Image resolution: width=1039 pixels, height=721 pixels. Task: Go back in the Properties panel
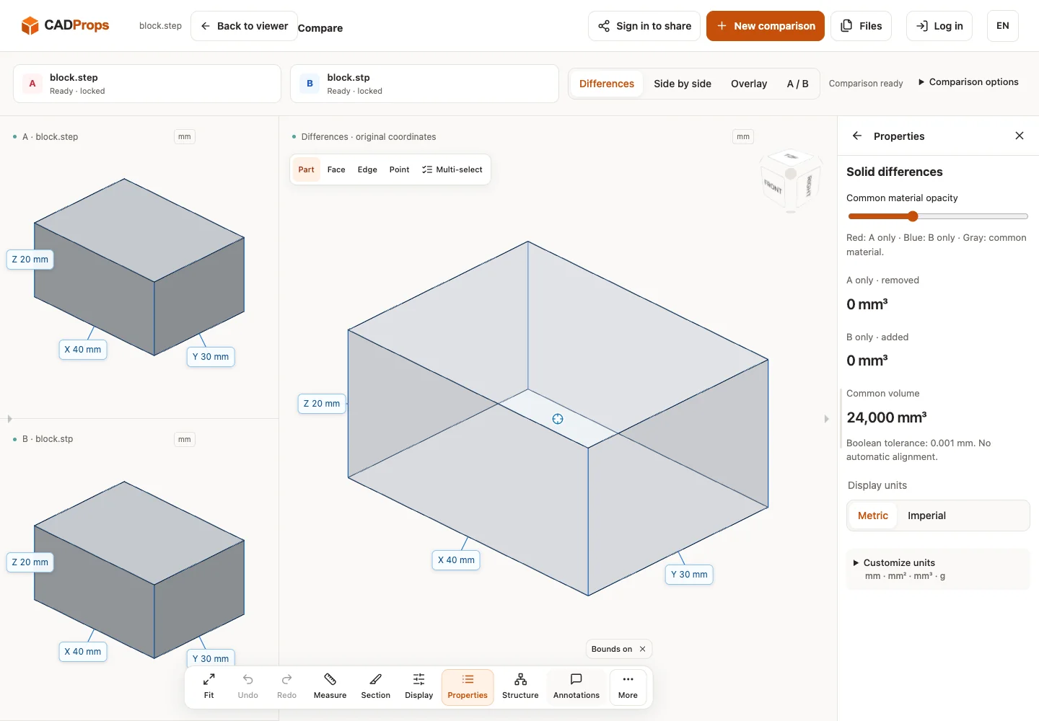point(857,136)
